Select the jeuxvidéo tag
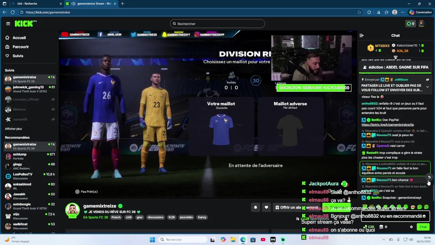The width and height of the screenshot is (435, 245). tap(186, 217)
